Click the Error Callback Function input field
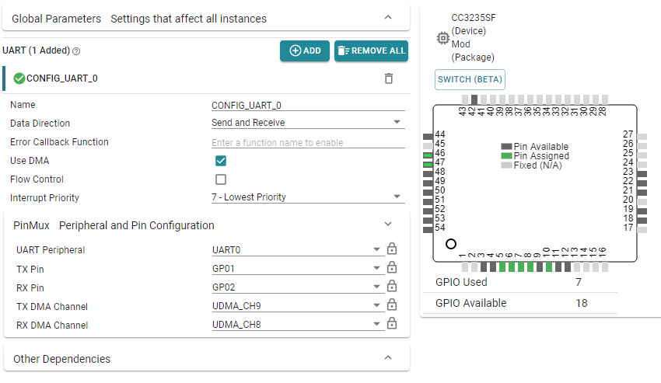This screenshot has height=383, width=661. point(308,142)
